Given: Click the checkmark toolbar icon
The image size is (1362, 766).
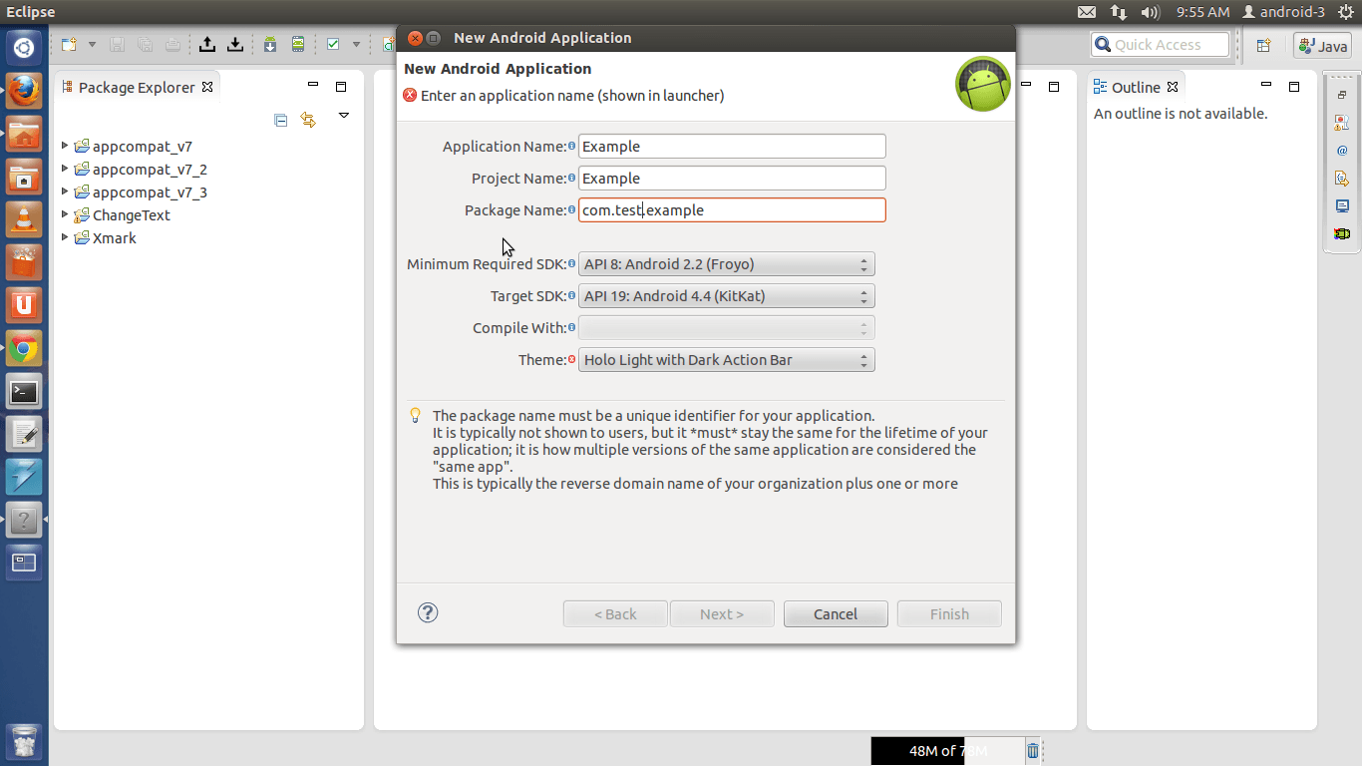Looking at the screenshot, I should pyautogui.click(x=333, y=45).
